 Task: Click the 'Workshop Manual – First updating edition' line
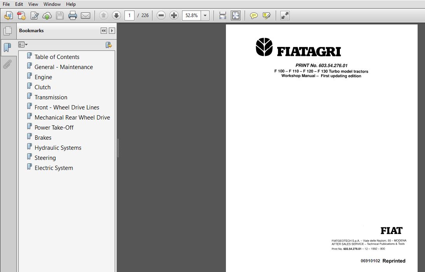[x=321, y=76]
